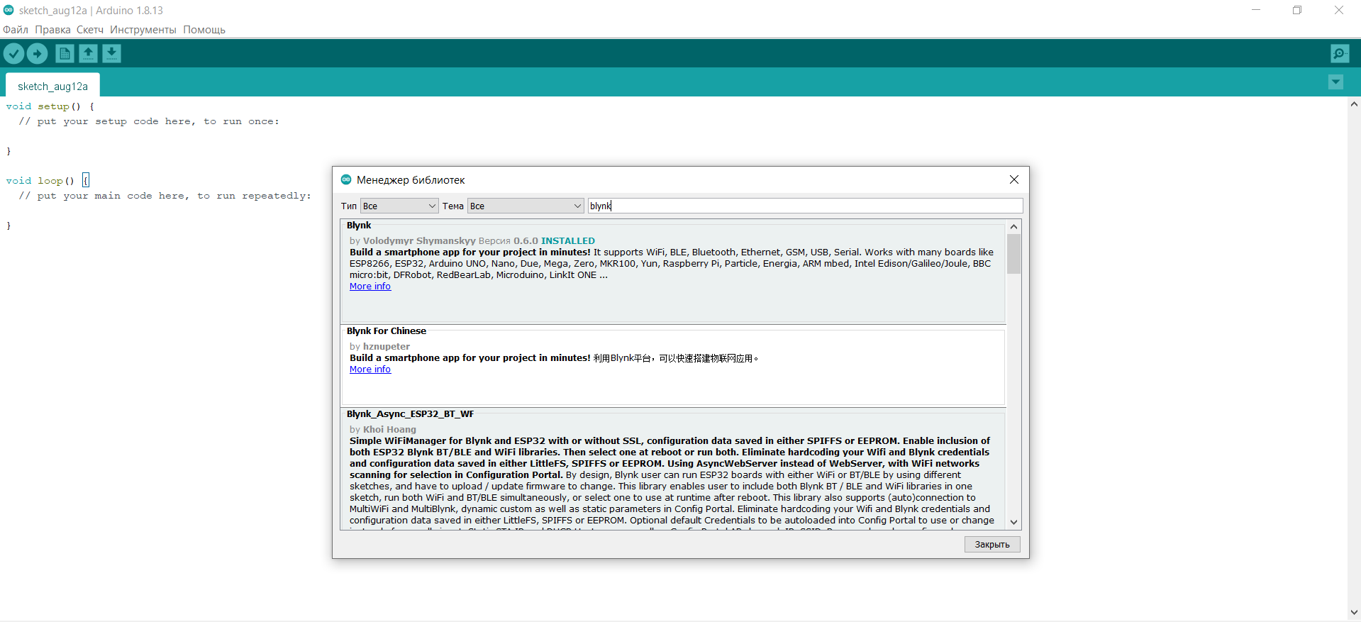Open More info link for Blynk For Chinese

[370, 370]
